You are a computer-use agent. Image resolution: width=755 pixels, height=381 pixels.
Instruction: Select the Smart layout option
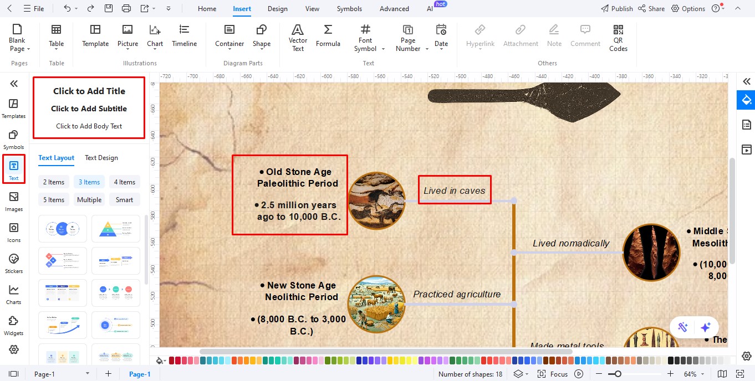coord(124,199)
